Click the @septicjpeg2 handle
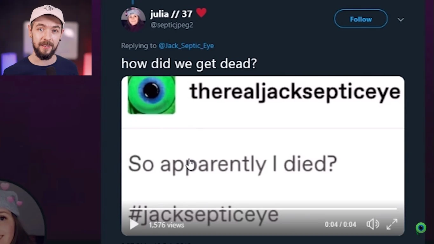Viewport: 434px width, 244px height. (172, 25)
